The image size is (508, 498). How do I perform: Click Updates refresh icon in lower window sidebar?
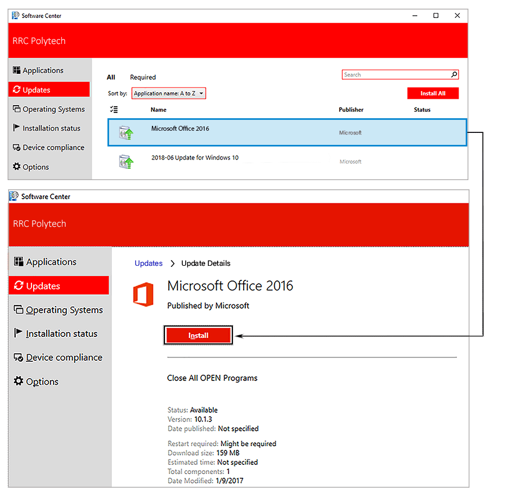18,285
